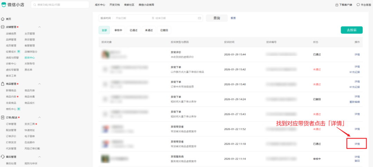This screenshot has height=167, width=373.
Task: Click the 售后管理 headset icon
Action: (x=3, y=157)
